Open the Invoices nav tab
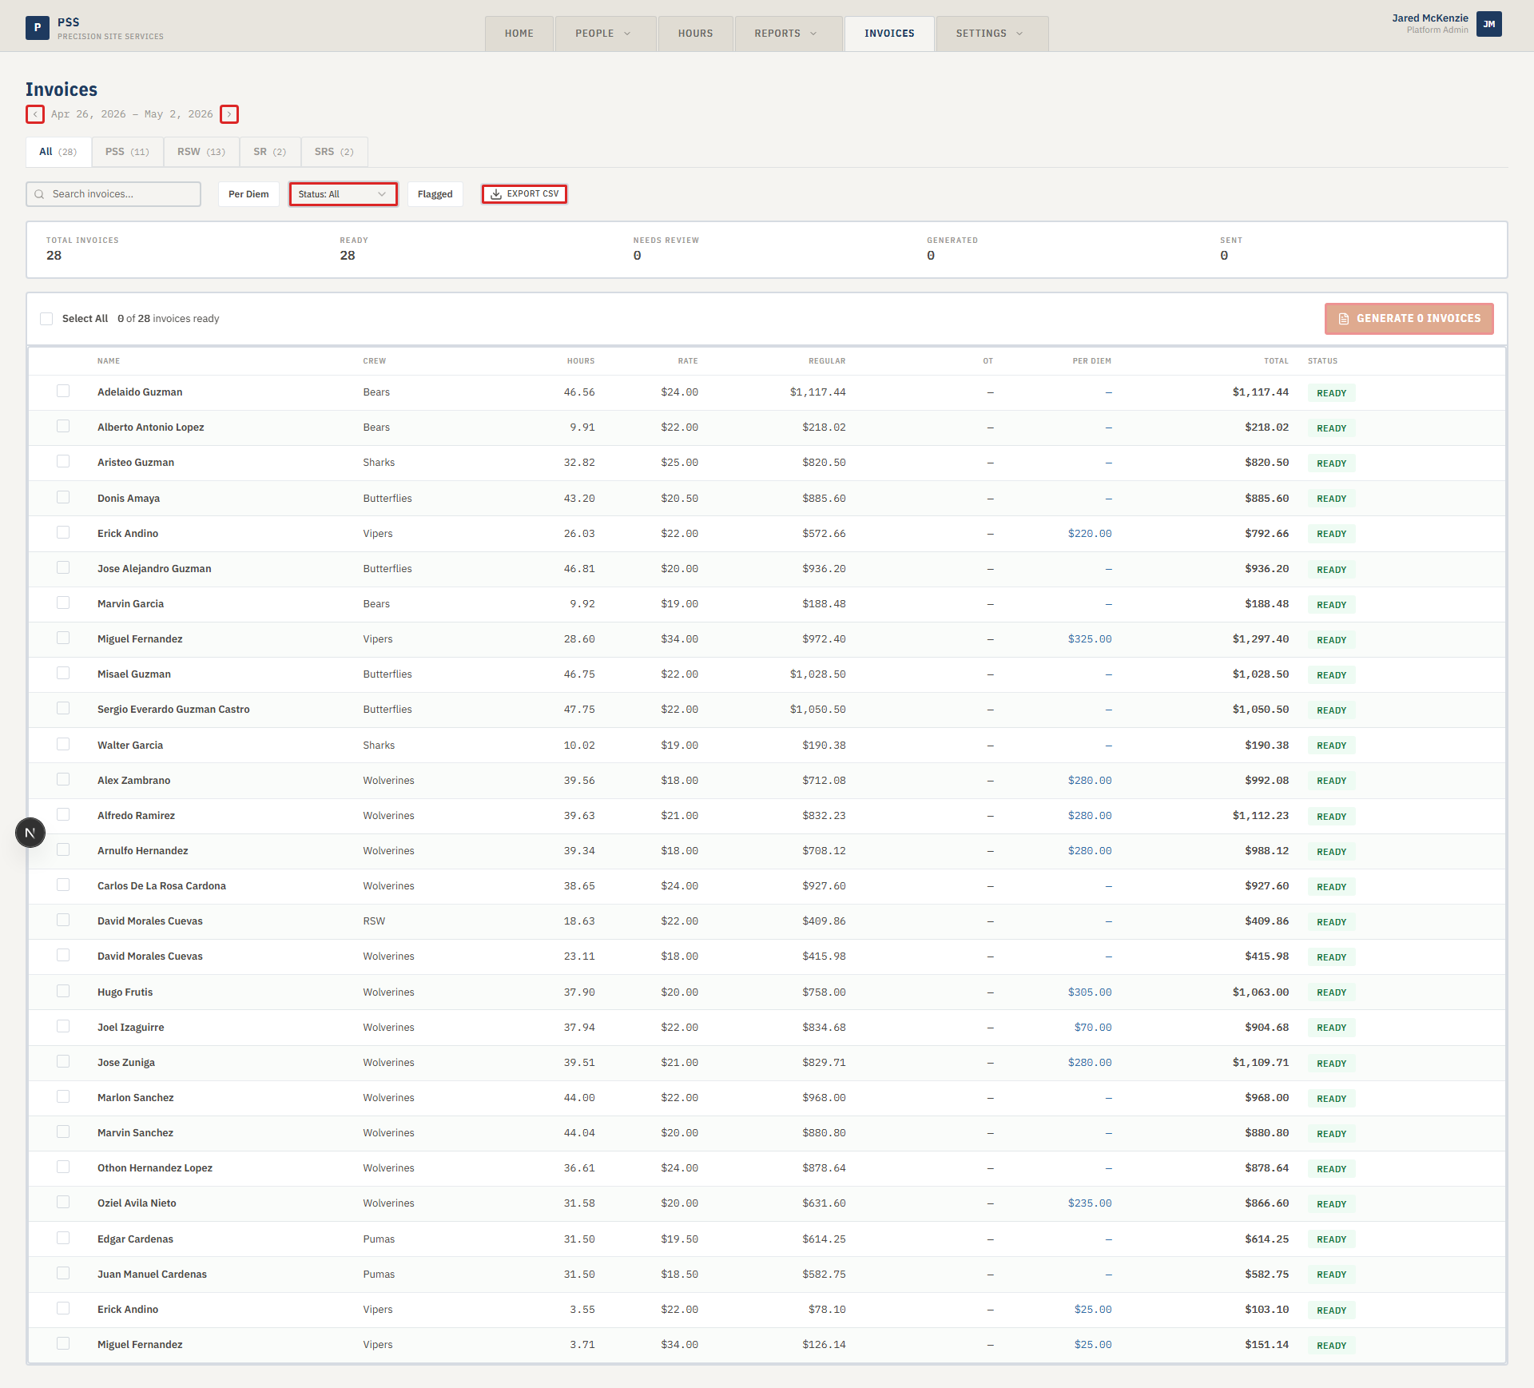 (x=889, y=34)
